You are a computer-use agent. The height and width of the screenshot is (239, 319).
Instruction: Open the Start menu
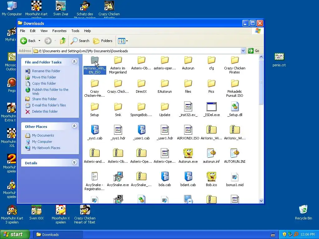15,235
